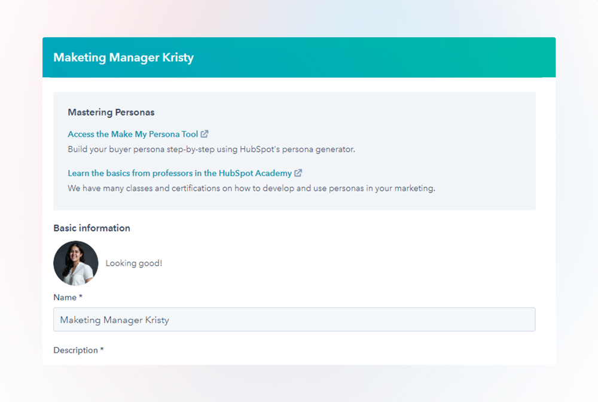Click the Description field label

75,350
